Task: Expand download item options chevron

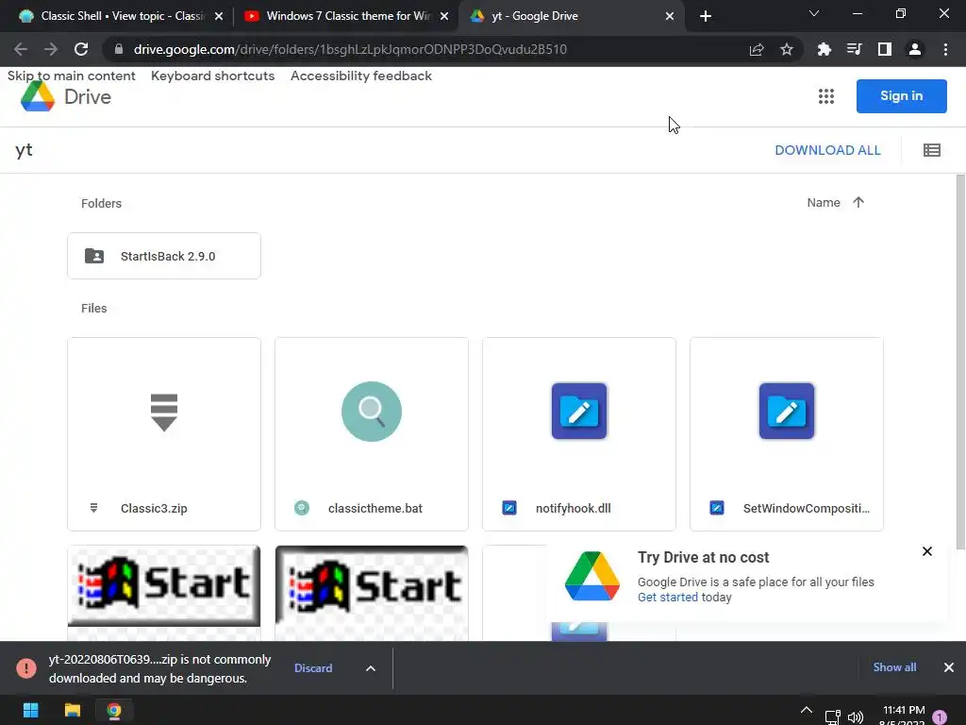Action: point(370,668)
